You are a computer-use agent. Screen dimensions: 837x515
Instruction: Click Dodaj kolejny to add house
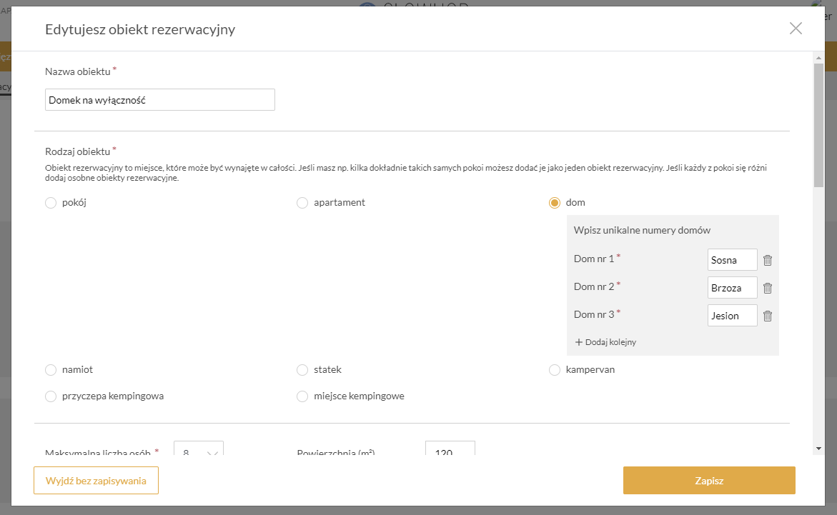(x=605, y=342)
